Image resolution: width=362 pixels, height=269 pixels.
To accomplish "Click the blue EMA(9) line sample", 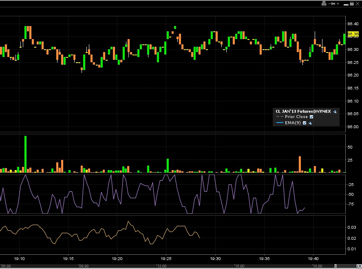I will click(280, 123).
